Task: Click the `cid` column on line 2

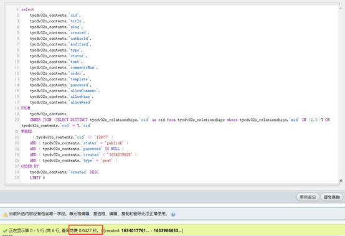Action: click(74, 15)
